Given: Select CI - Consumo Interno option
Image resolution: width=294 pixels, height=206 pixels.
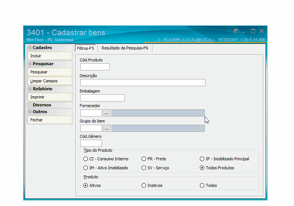Looking at the screenshot, I should 106,159.
